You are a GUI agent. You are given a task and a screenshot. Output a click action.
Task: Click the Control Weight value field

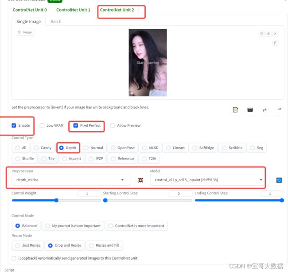coord(89,194)
